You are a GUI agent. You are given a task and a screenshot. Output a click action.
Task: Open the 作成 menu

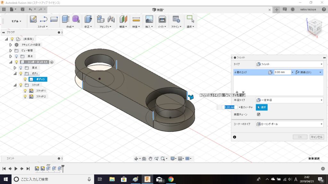70,27
